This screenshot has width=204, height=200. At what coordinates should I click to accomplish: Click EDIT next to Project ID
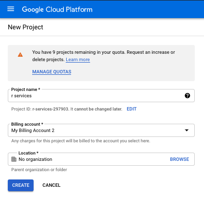click(131, 109)
